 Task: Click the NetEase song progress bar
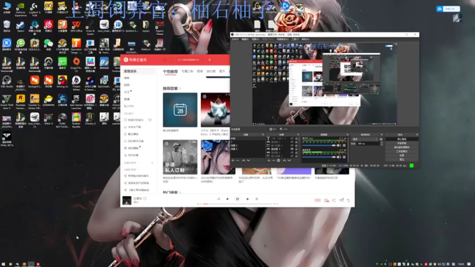[238, 204]
